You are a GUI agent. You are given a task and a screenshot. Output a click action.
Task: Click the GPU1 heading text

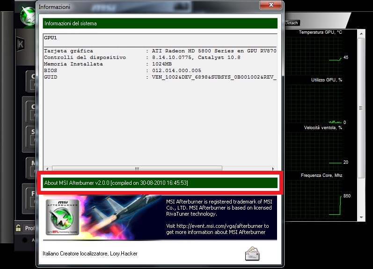pos(51,38)
